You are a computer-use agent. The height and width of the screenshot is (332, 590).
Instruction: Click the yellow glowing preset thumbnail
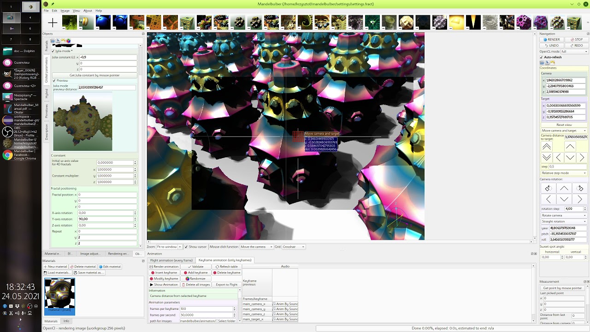pos(457,23)
